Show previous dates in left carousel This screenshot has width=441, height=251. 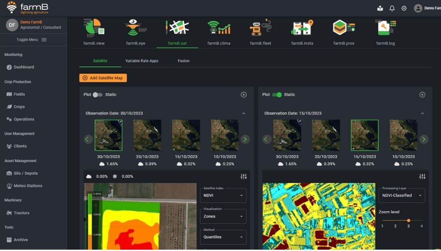[x=88, y=139]
